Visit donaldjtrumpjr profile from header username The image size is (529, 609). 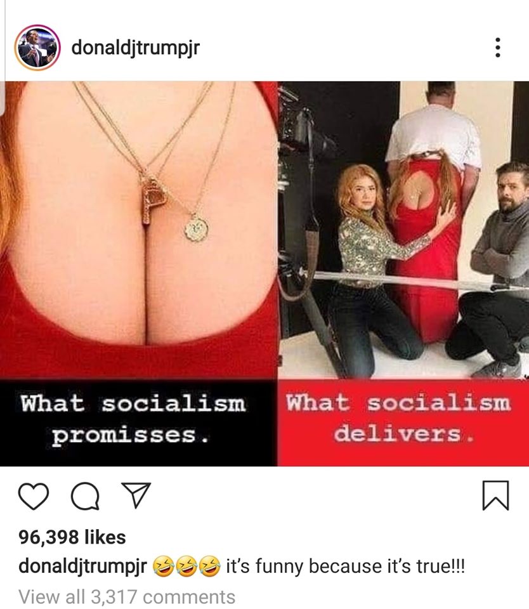pos(135,48)
